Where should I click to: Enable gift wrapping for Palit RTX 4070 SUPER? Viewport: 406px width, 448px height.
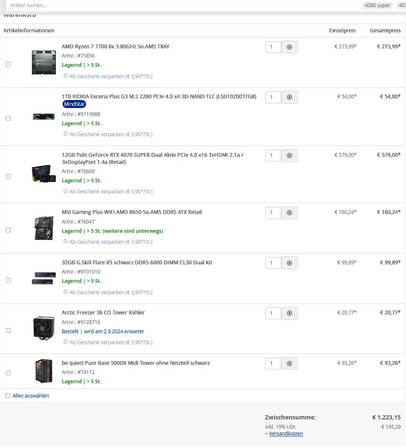[65, 191]
